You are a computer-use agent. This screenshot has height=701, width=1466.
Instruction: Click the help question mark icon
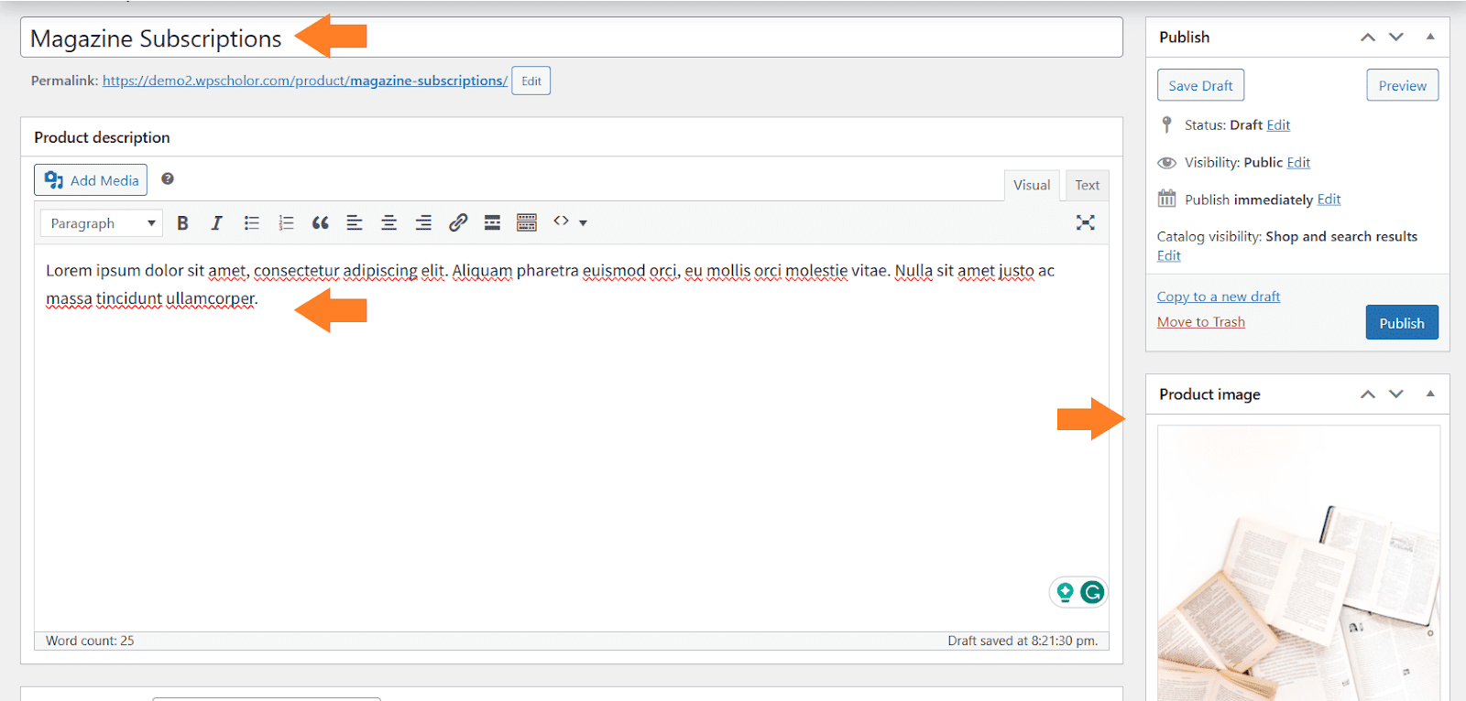pos(168,179)
